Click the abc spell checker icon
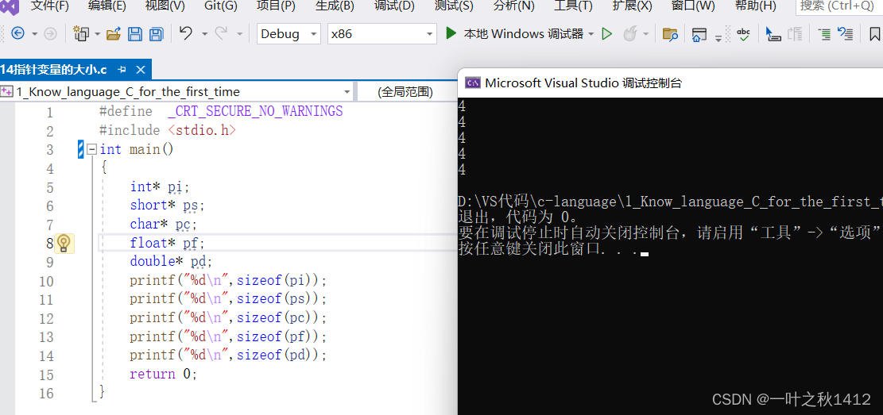This screenshot has height=415, width=883. click(744, 34)
